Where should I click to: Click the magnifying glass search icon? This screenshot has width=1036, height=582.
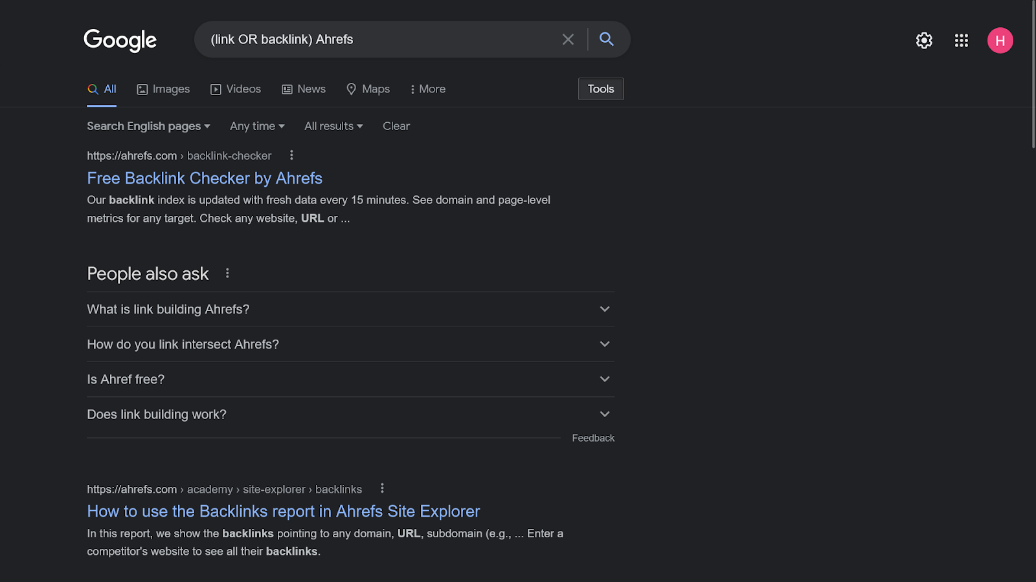[606, 39]
